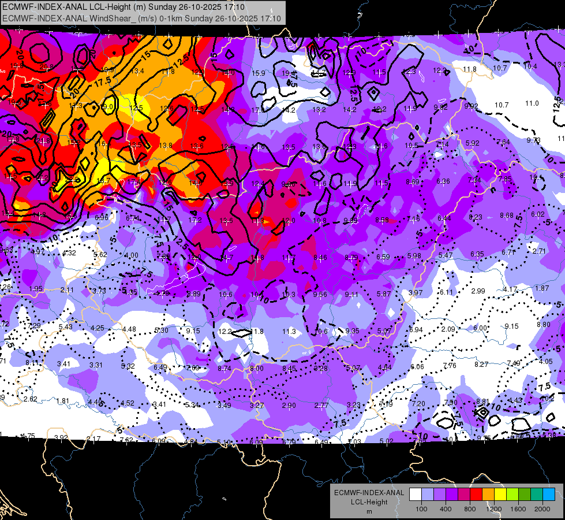Screen dimensions: 565x520
Task: Click the map value 5.30
Action: tap(161, 330)
